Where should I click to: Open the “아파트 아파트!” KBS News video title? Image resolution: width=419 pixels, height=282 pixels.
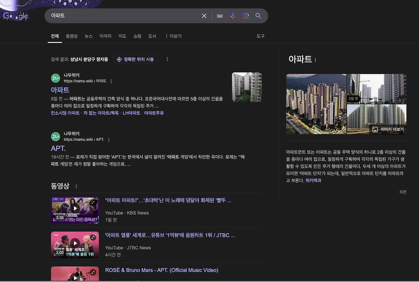point(168,200)
